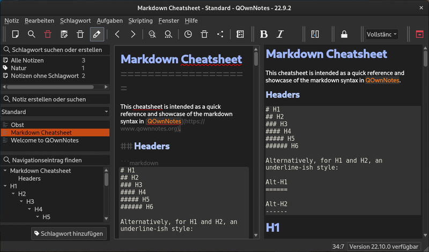The image size is (429, 252).
Task: Open the Skripting menu
Action: pos(140,21)
